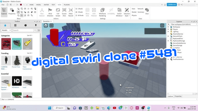Open the Toolbox Inventory tab icon
The height and width of the screenshot is (111, 198).
pyautogui.click(x=15, y=25)
